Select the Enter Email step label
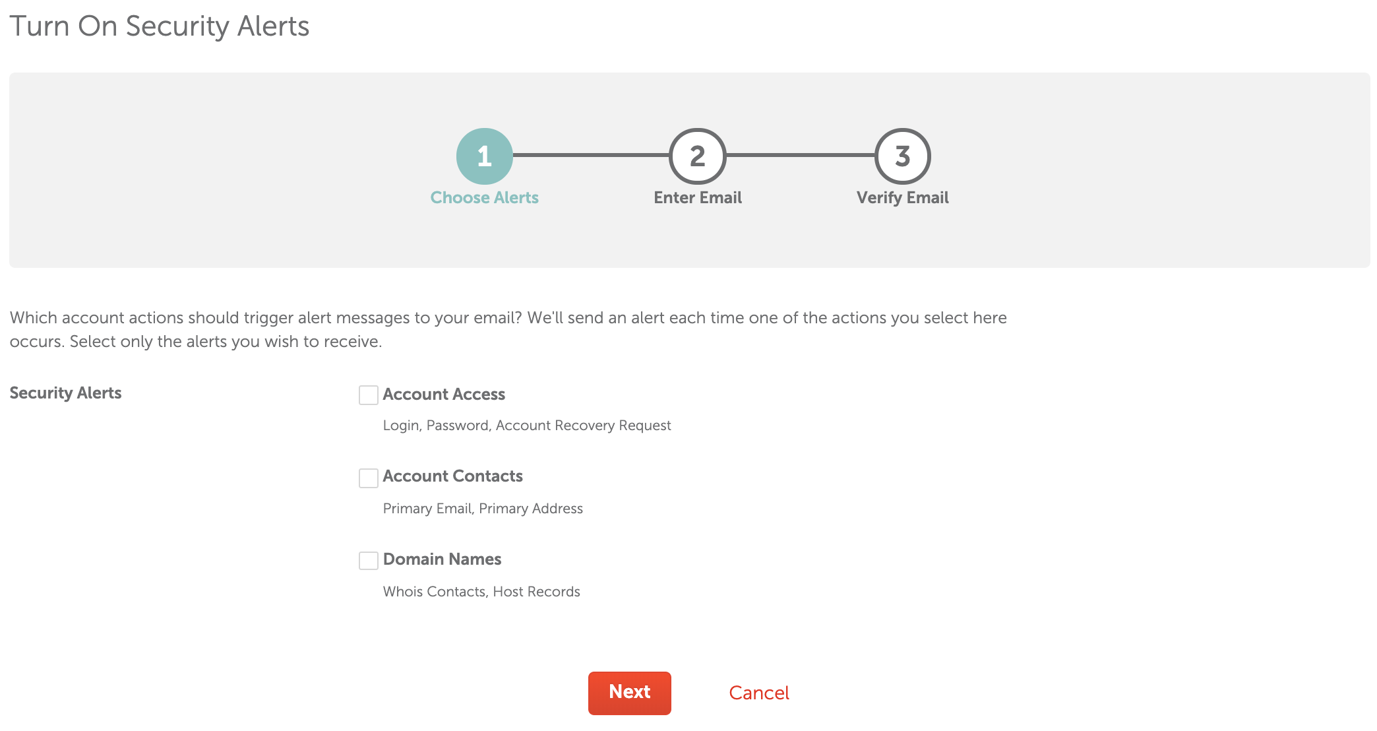This screenshot has height=731, width=1377. [697, 197]
